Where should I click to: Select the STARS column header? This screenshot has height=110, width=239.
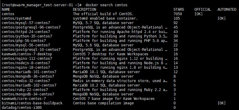(179, 10)
